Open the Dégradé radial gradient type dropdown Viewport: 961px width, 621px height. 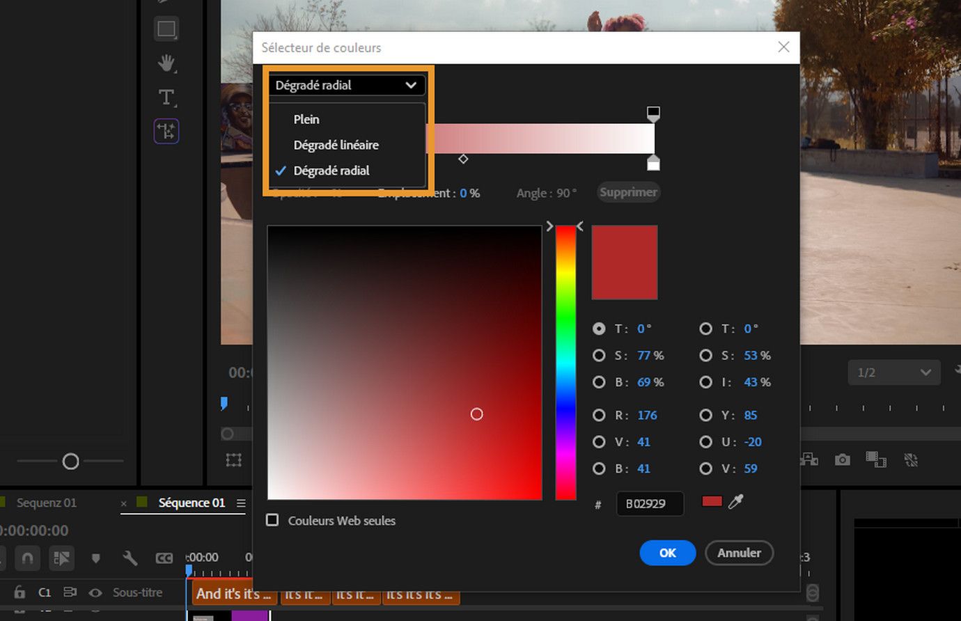(347, 85)
